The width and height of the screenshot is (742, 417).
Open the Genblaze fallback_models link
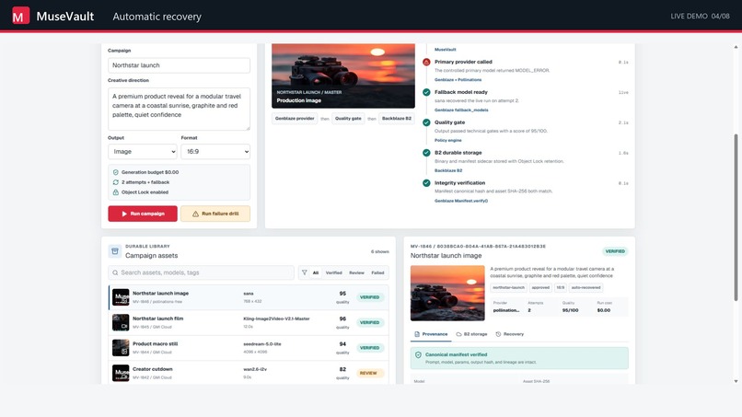(461, 110)
